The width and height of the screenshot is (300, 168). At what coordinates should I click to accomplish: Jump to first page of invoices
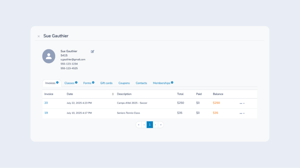139,125
